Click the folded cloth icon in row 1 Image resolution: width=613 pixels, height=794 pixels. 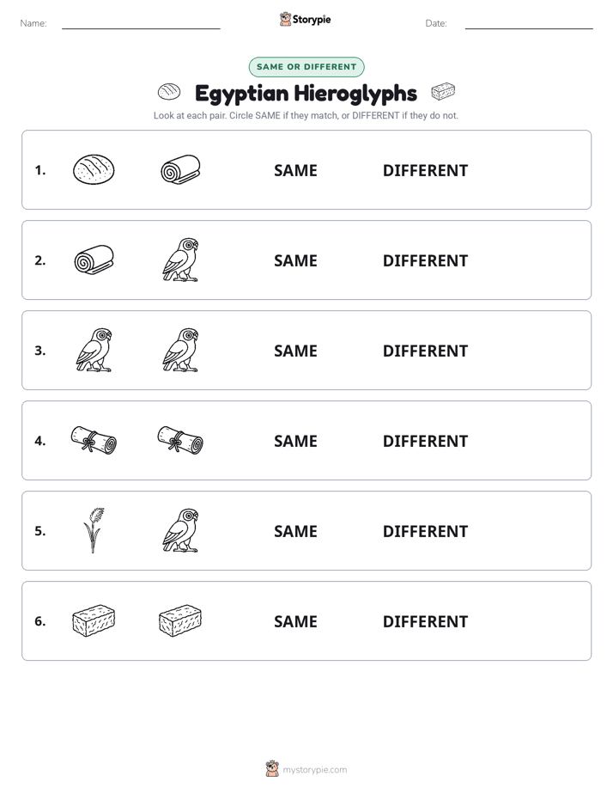[180, 169]
